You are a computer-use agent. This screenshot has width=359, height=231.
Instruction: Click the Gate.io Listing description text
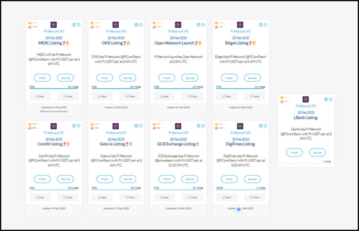116,160
